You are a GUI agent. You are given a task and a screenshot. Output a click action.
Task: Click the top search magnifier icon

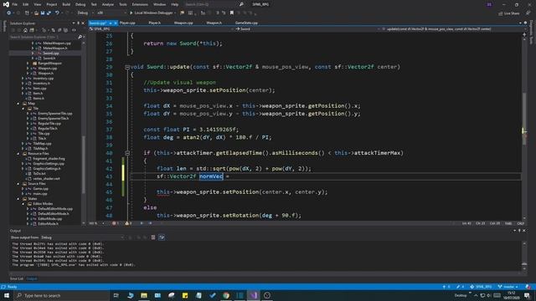point(241,4)
